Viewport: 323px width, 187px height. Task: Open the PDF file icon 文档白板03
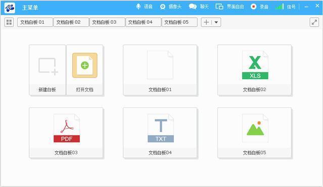[x=67, y=128]
